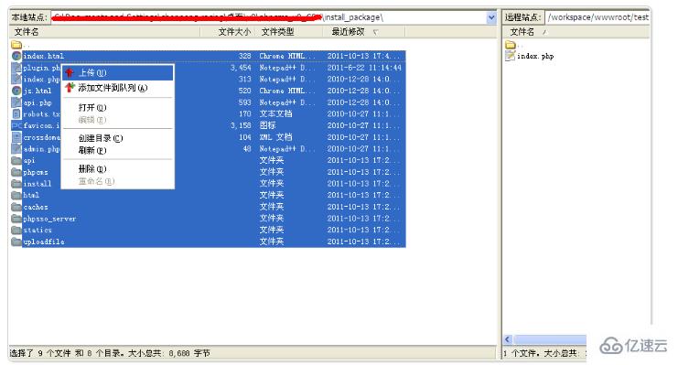Click the folder icon of install directory
Image resolution: width=678 pixels, height=365 pixels.
tap(16, 183)
